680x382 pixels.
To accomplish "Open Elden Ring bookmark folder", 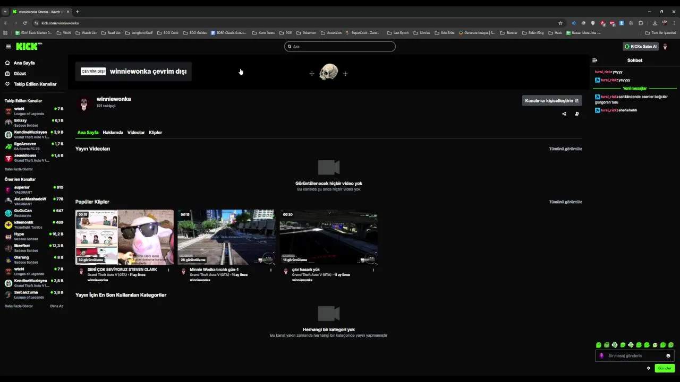I will pos(533,33).
